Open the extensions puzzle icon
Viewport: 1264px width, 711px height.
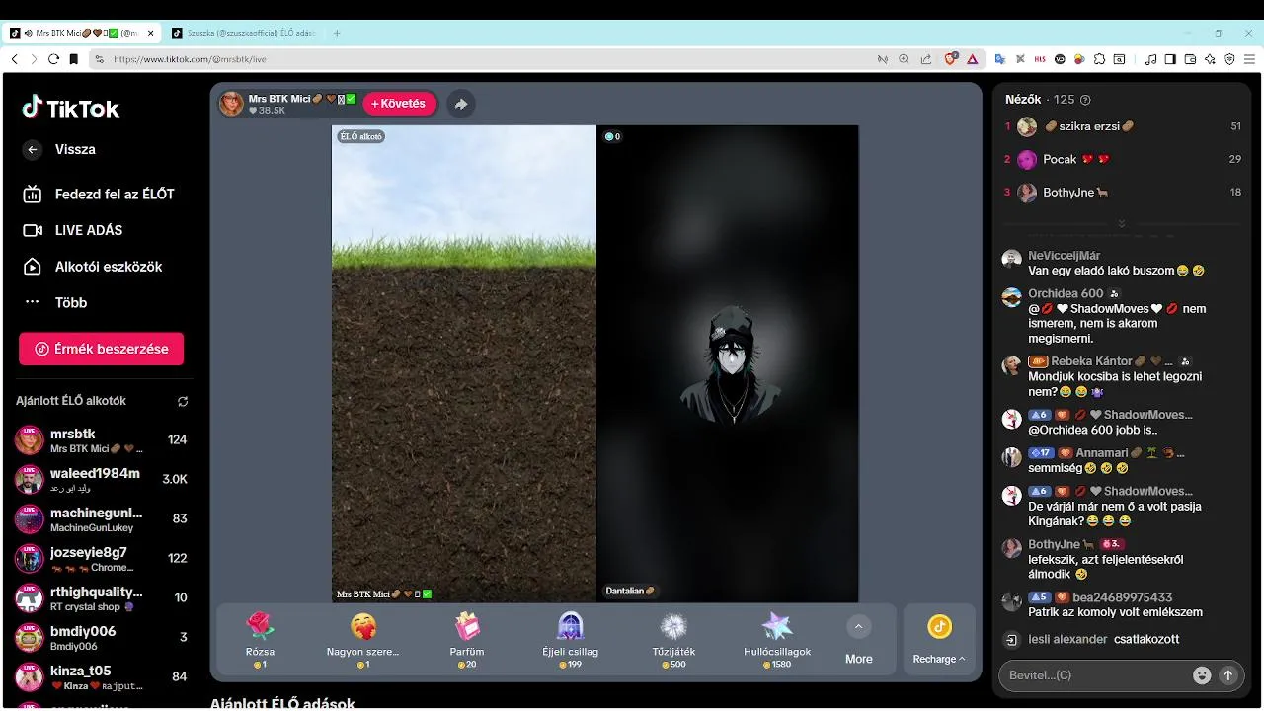pos(1100,59)
